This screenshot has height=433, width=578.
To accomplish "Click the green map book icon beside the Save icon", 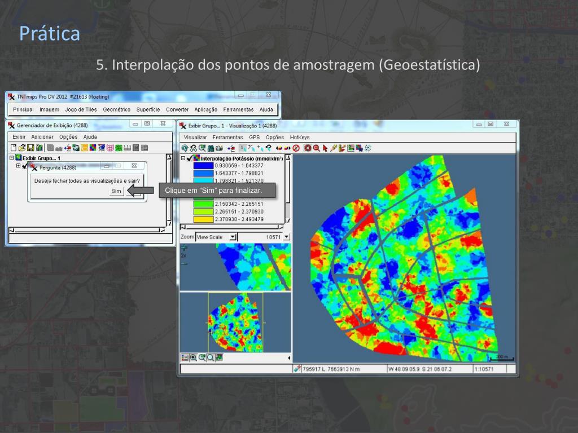I will coord(40,148).
